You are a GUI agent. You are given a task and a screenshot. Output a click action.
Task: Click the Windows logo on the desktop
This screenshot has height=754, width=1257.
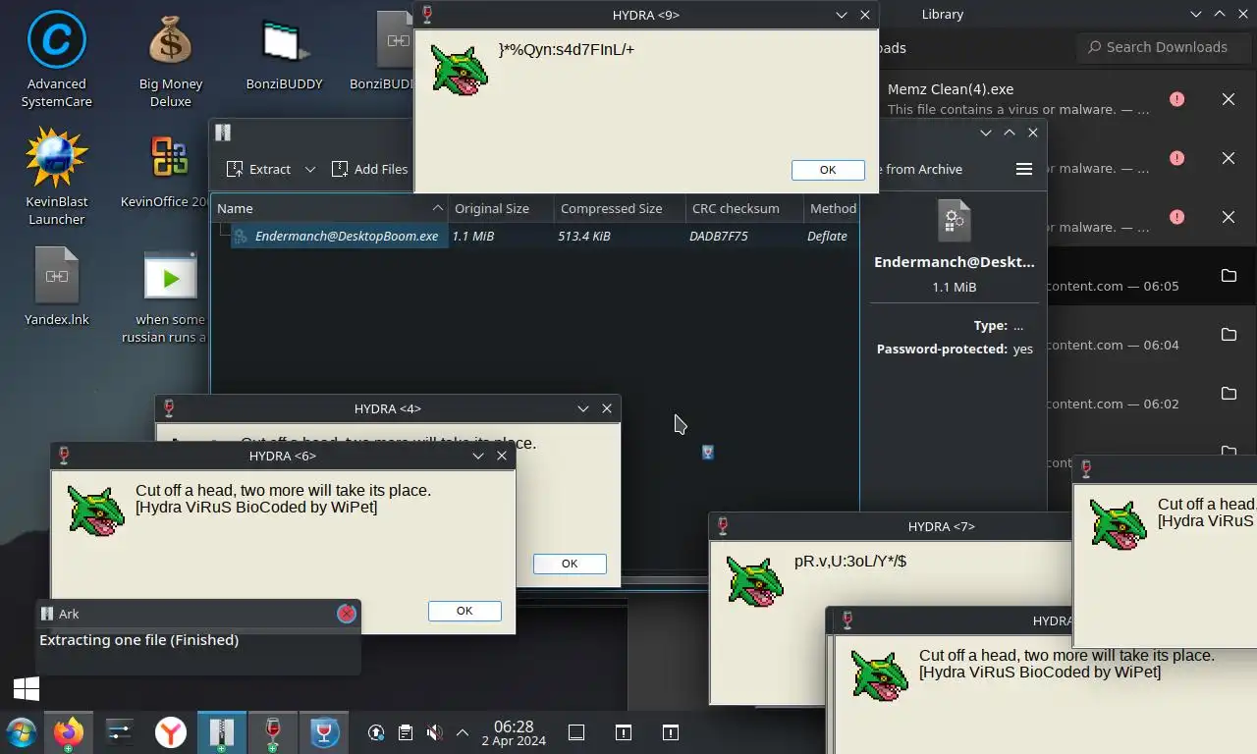pos(27,688)
